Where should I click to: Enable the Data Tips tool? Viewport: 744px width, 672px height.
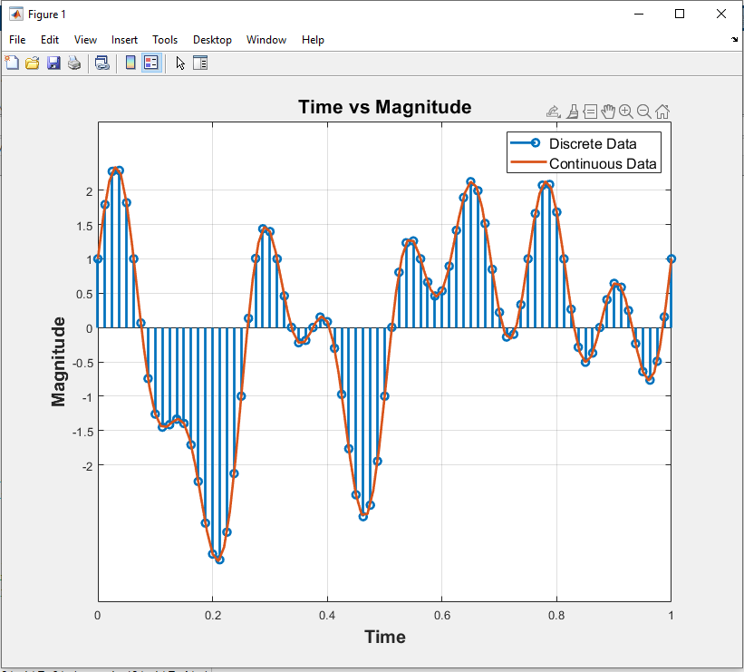tap(590, 111)
